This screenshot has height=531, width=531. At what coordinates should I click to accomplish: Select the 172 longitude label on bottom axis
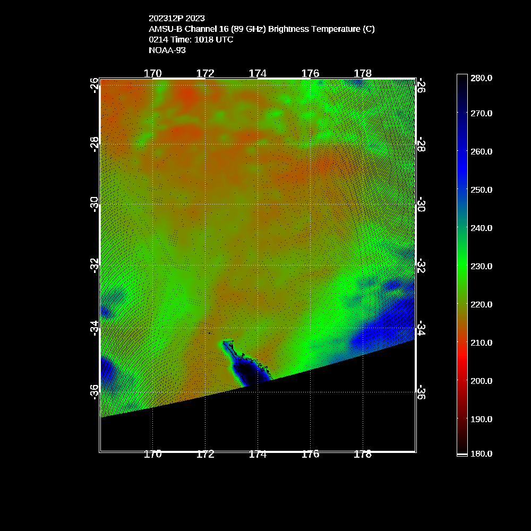pyautogui.click(x=205, y=454)
